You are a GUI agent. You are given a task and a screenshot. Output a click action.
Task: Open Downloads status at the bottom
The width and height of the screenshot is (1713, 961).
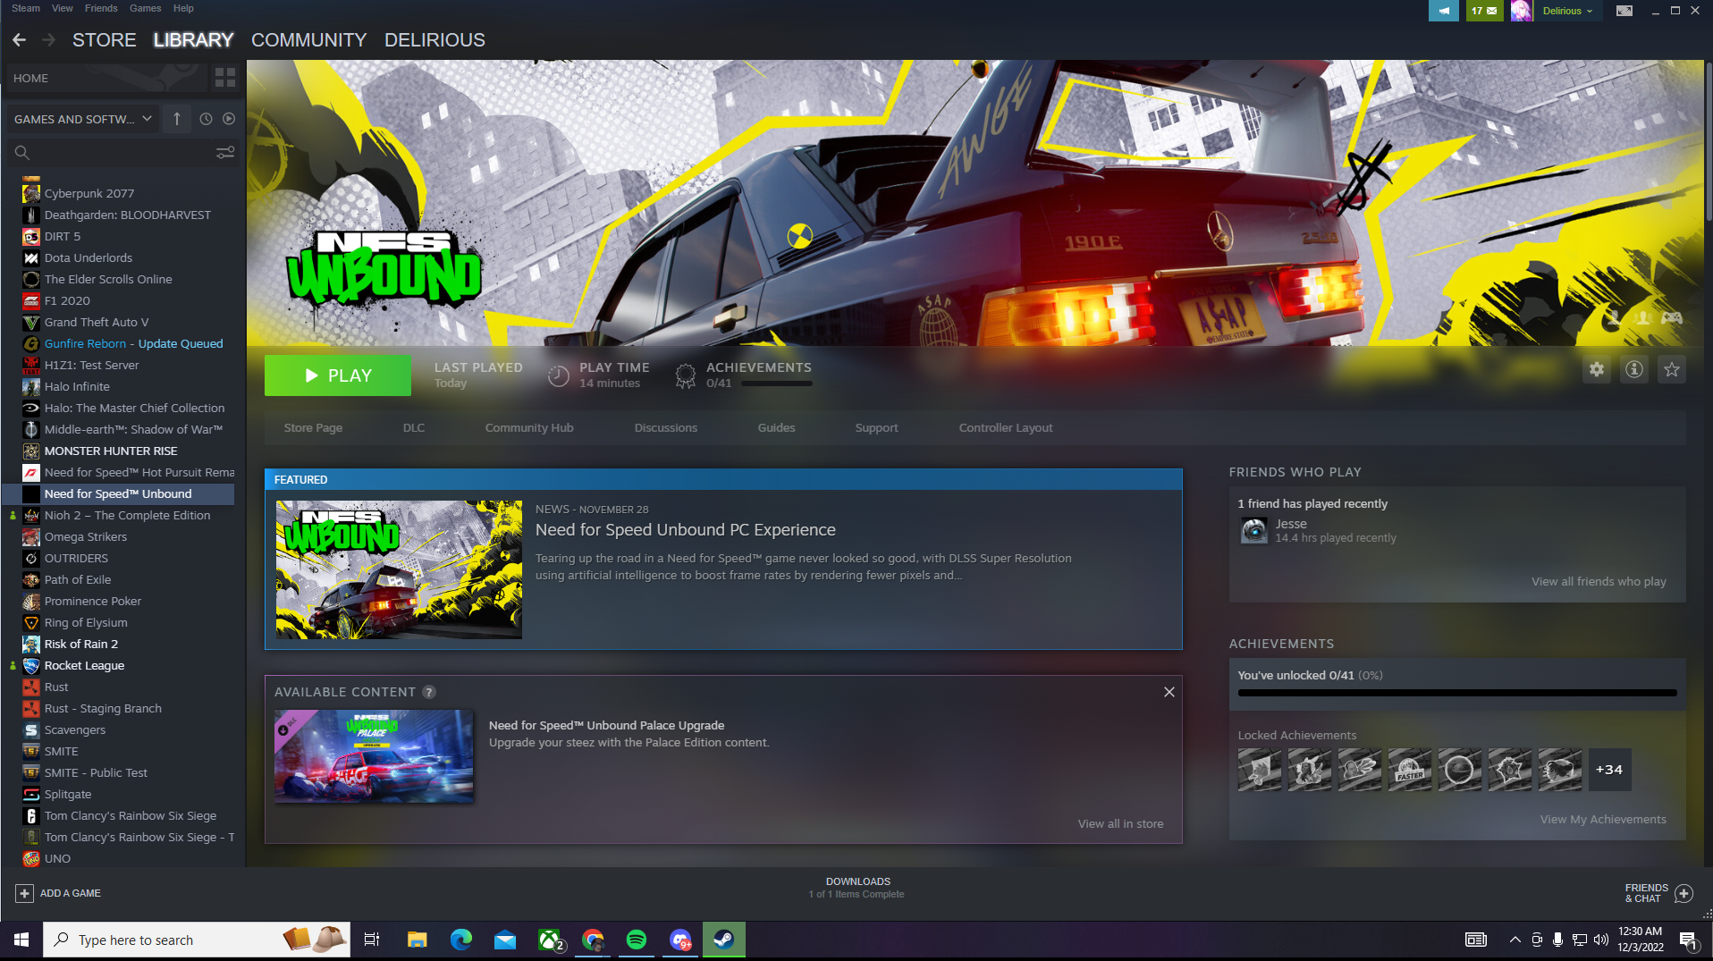coord(856,888)
